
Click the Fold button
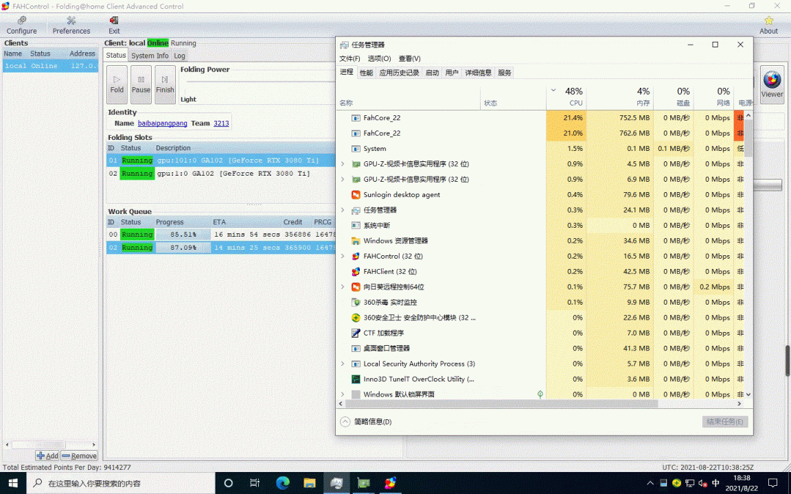pyautogui.click(x=117, y=84)
